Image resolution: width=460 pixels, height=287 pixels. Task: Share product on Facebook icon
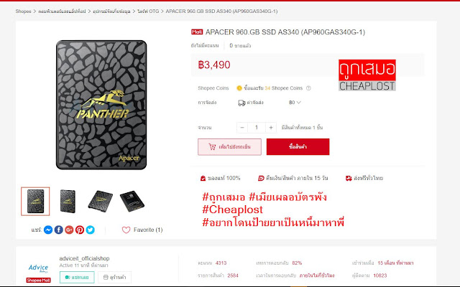59,230
